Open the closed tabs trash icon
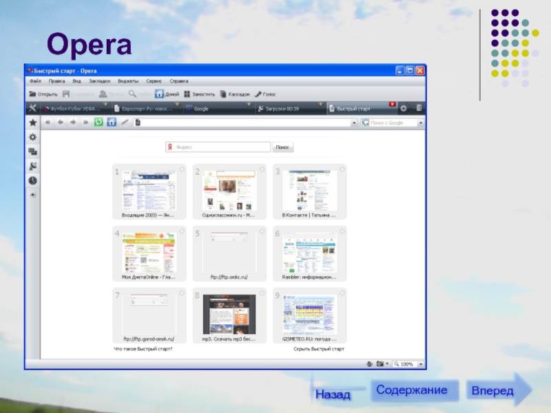The image size is (551, 413). tap(419, 108)
